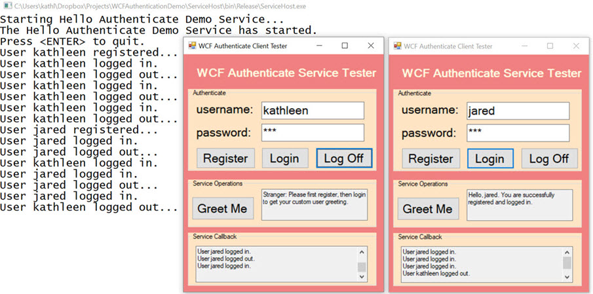Viewport: 593px width, 294px height.
Task: Minimize the kathleen client window
Action: pyautogui.click(x=320, y=46)
